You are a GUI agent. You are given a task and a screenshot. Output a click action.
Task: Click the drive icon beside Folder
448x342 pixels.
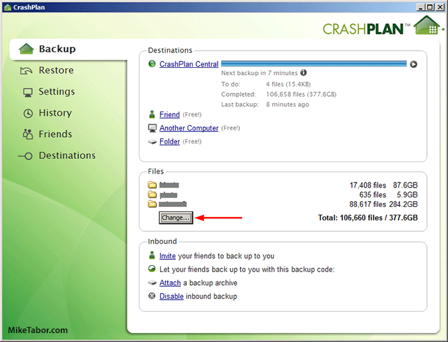152,142
